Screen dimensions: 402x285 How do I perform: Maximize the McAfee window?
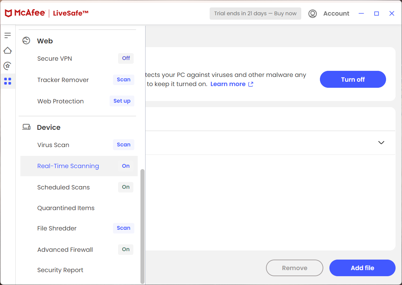376,14
